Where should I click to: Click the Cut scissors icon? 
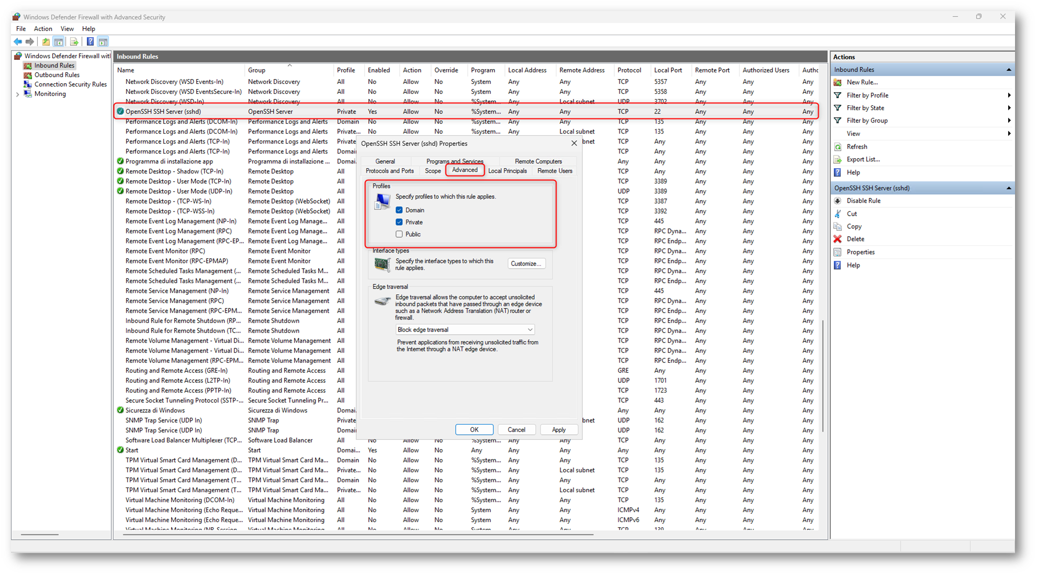(838, 214)
